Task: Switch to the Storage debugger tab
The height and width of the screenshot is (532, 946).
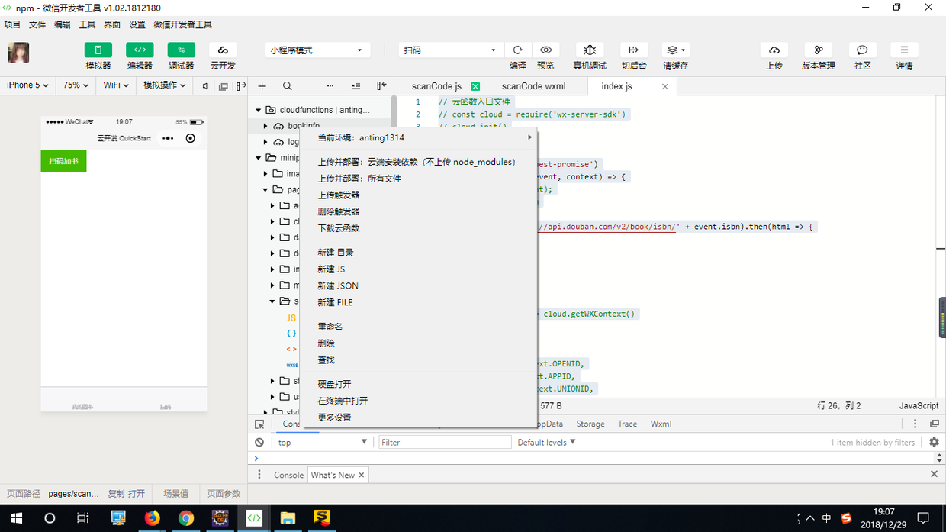Action: click(x=590, y=424)
